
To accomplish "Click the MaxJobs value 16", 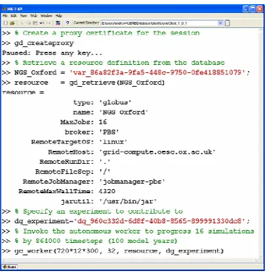I will coord(102,122).
